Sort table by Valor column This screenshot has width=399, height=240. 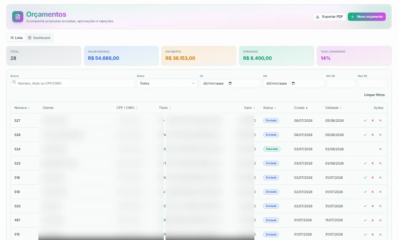(250, 108)
